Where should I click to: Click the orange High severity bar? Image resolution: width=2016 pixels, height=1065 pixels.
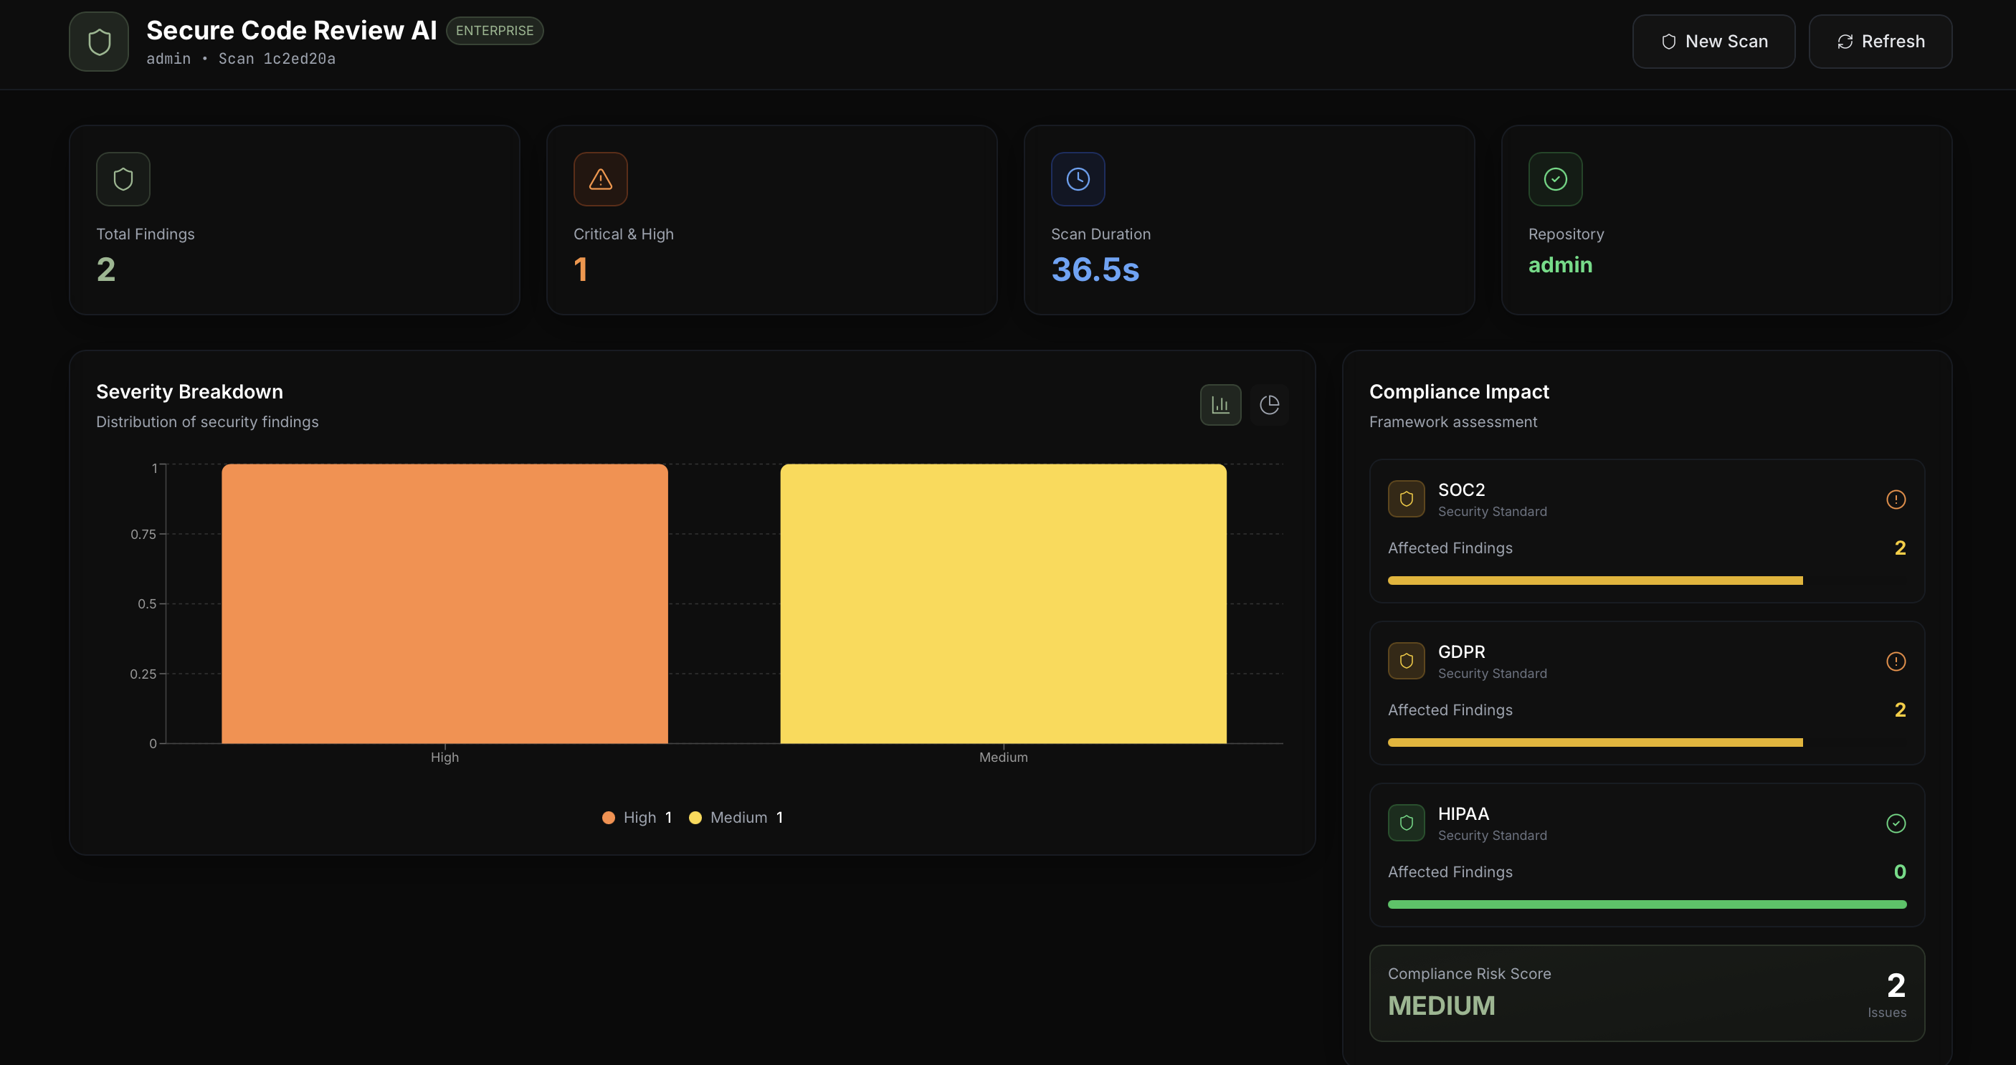tap(444, 603)
